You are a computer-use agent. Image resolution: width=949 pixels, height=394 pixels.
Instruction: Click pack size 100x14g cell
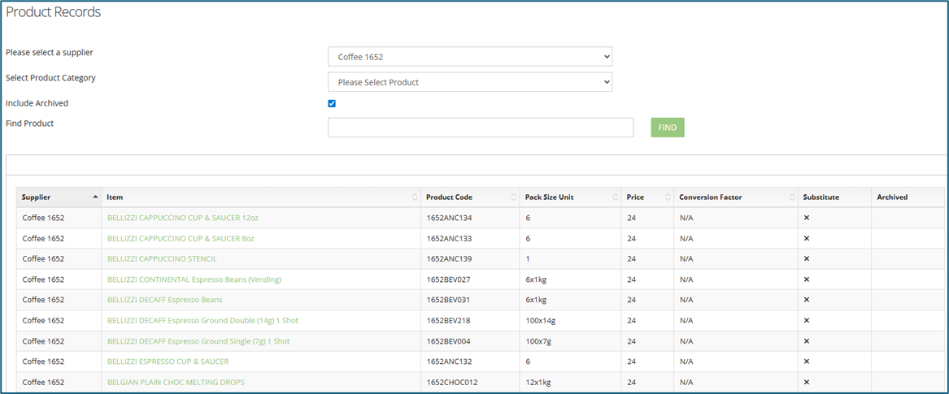click(570, 320)
